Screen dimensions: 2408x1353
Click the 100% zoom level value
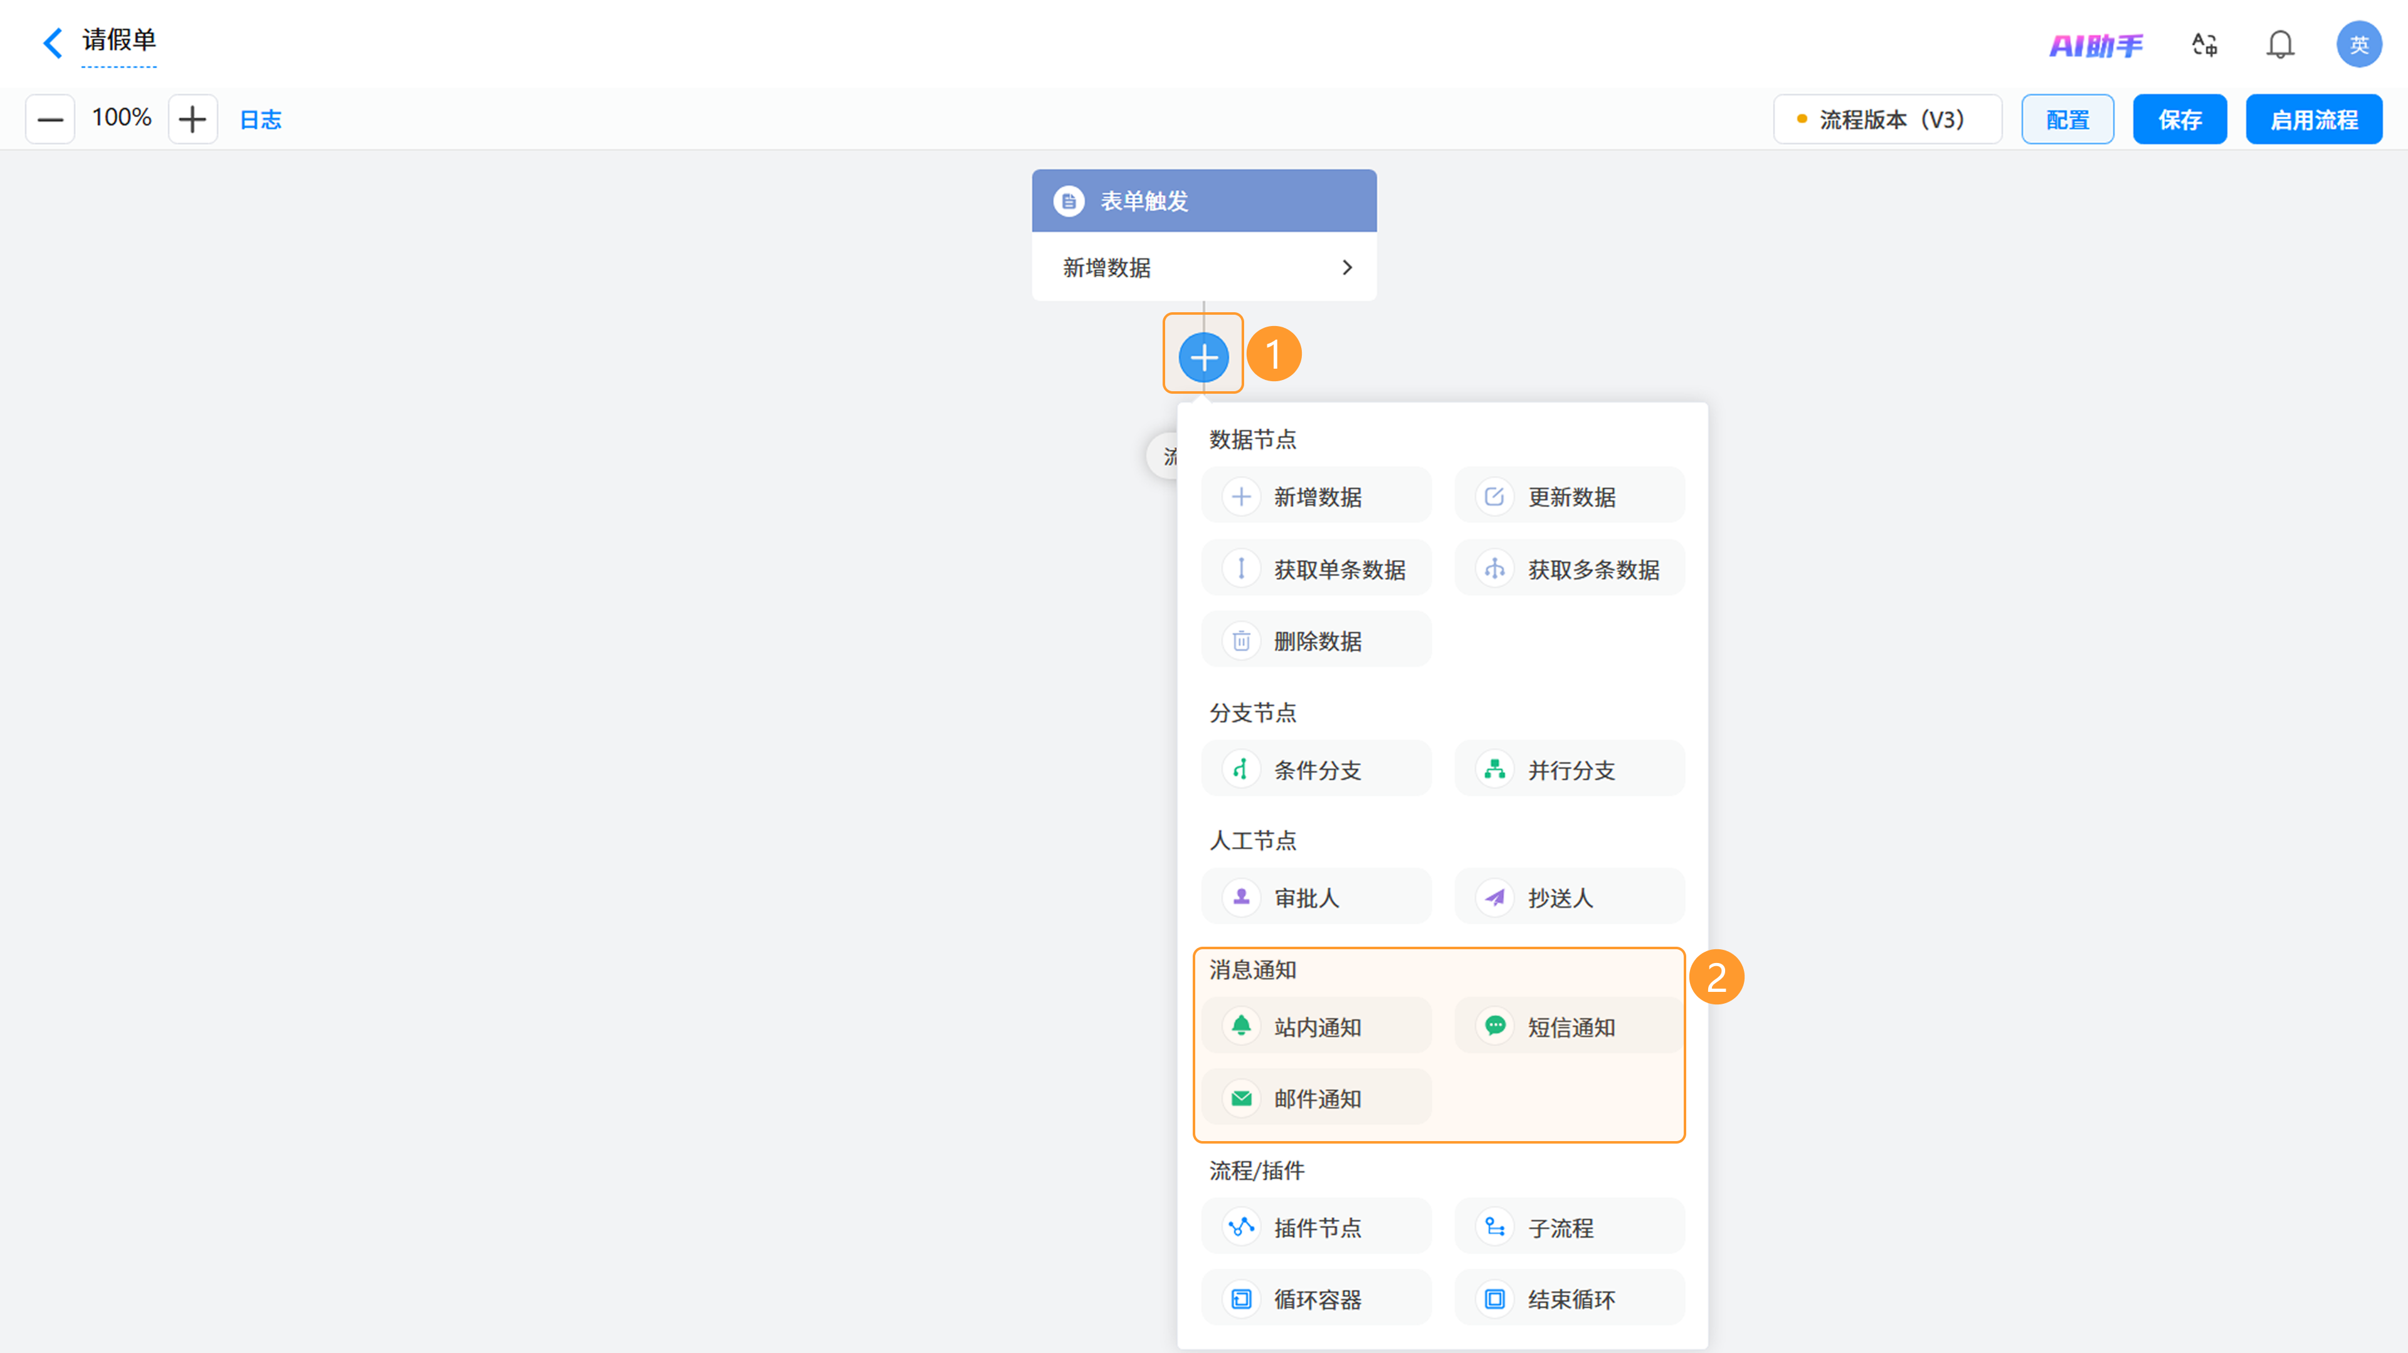[122, 118]
